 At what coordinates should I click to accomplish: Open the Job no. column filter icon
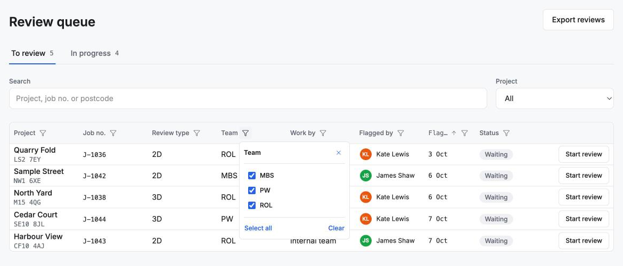pos(113,133)
